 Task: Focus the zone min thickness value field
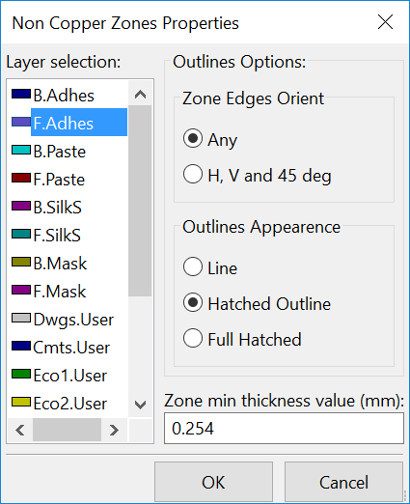[284, 429]
